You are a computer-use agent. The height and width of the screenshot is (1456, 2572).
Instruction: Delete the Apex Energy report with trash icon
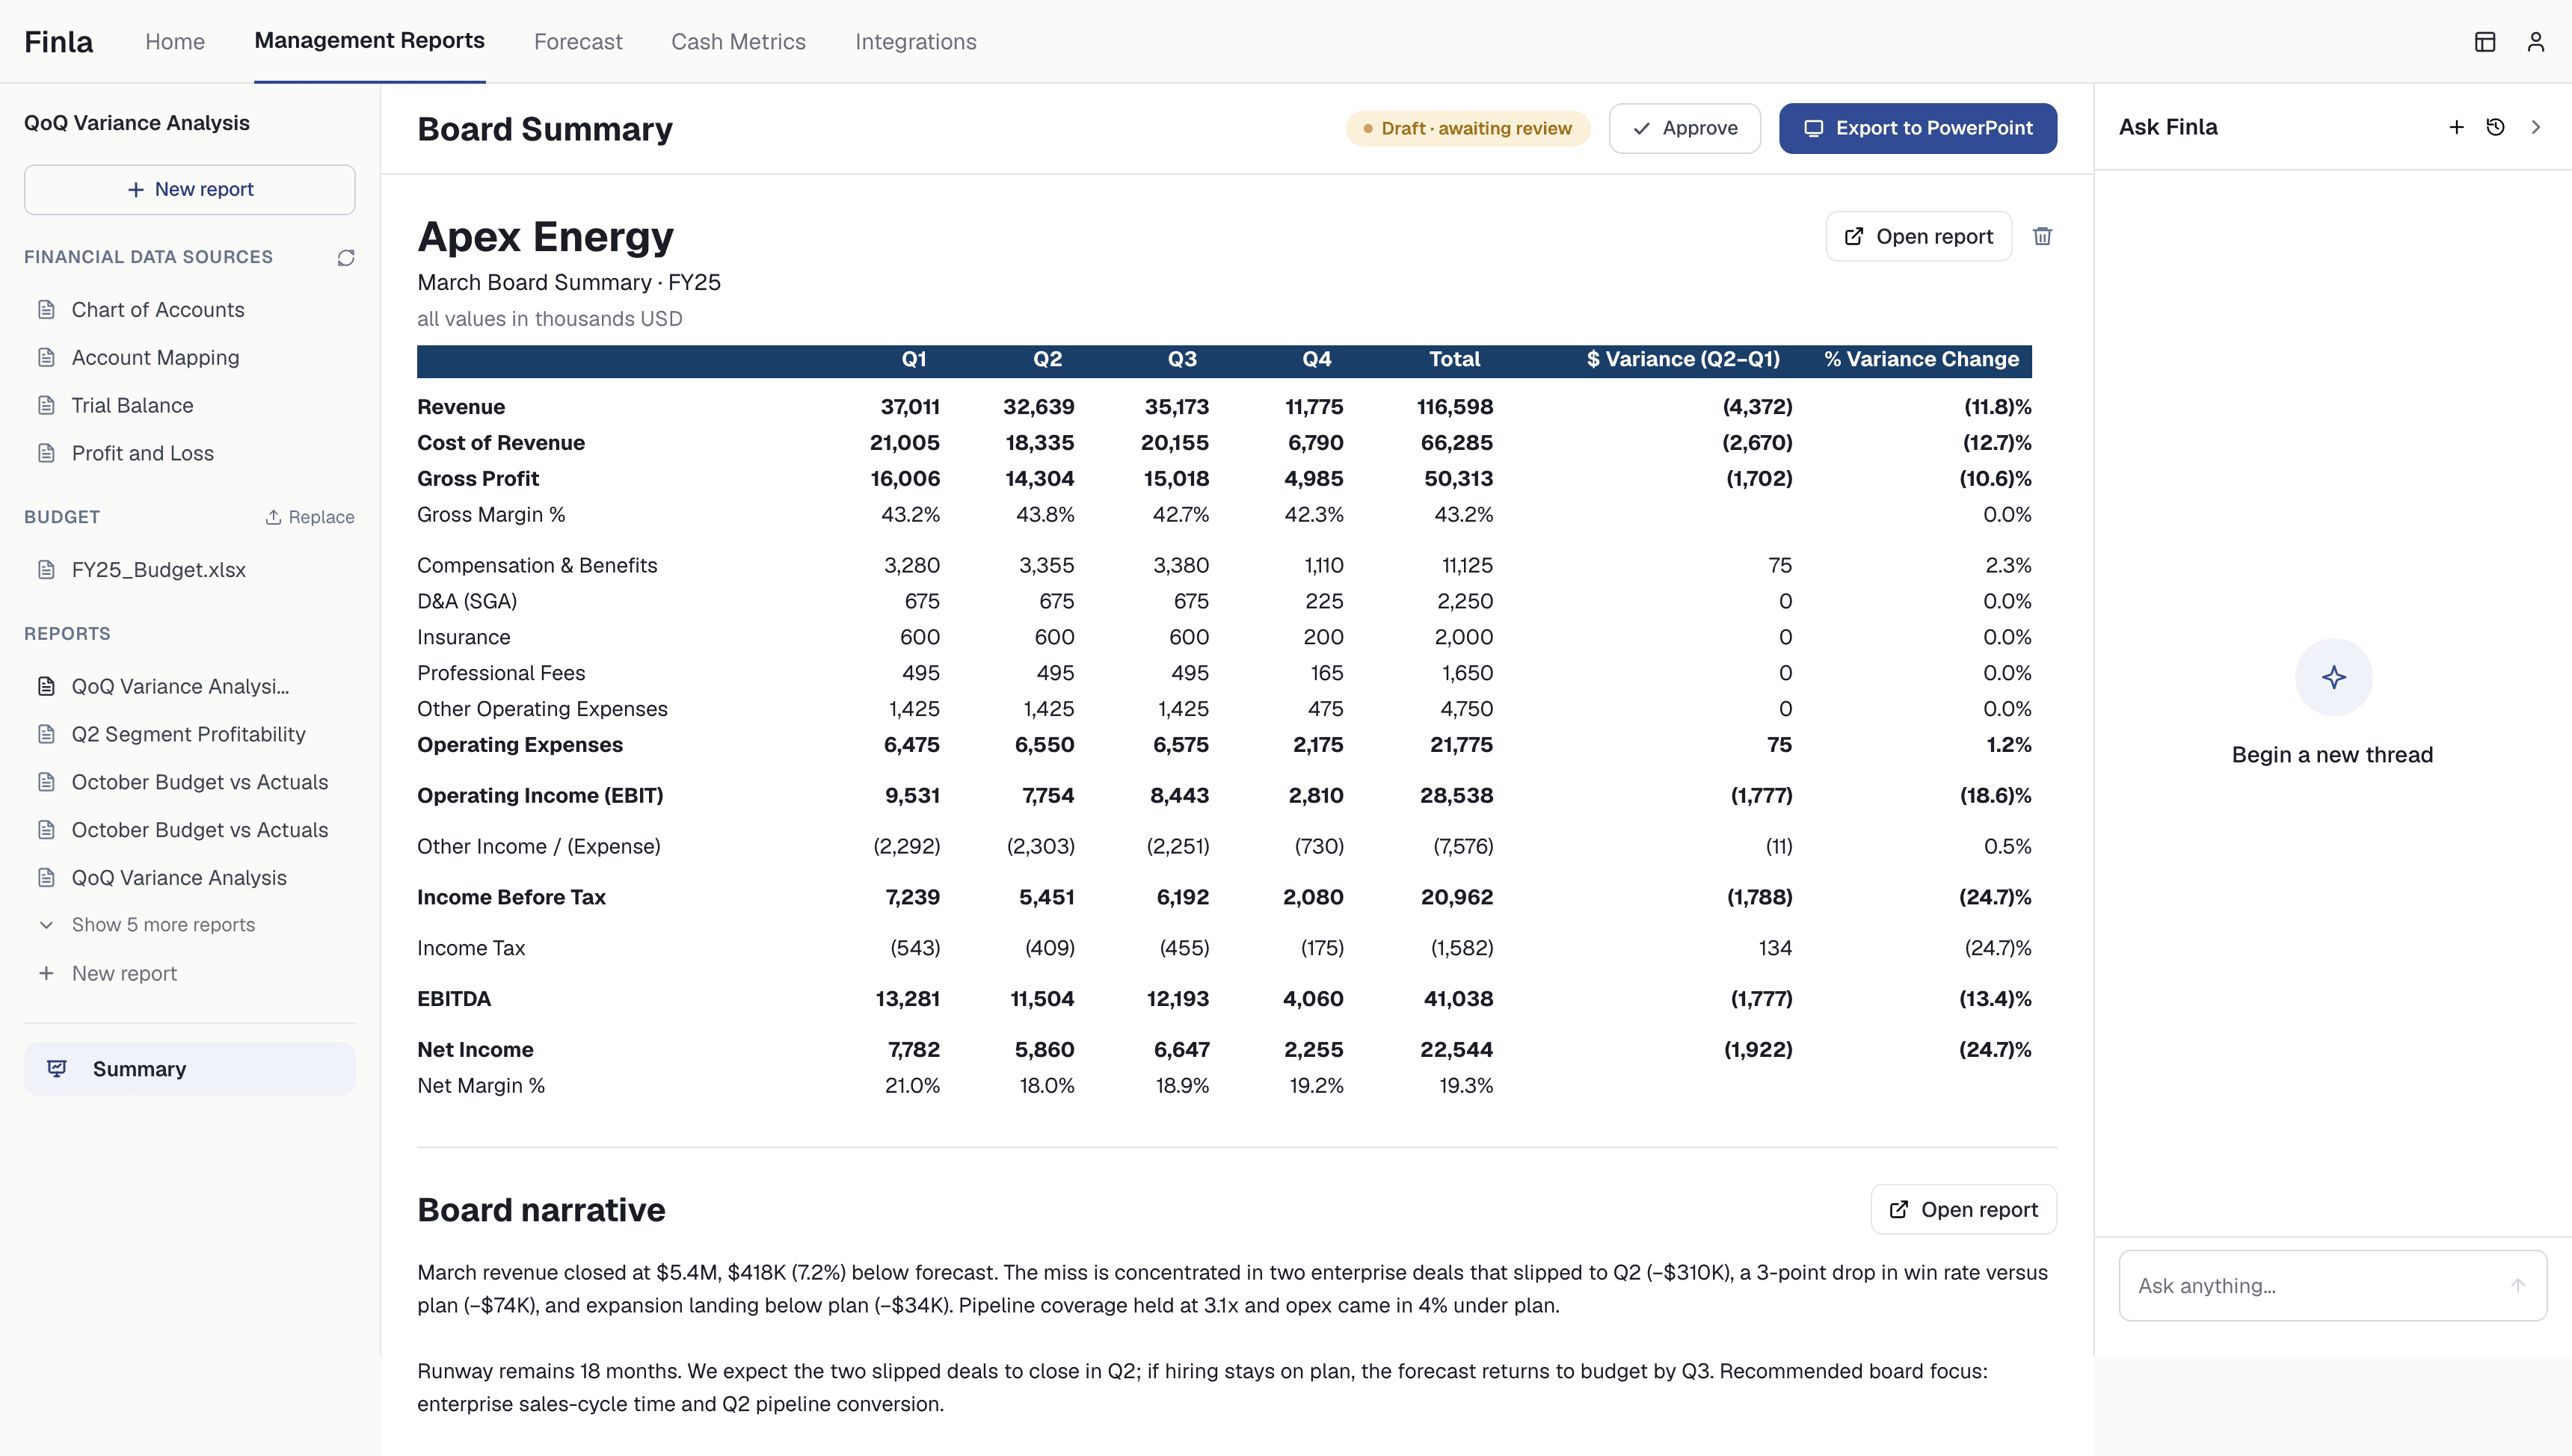[x=2043, y=236]
